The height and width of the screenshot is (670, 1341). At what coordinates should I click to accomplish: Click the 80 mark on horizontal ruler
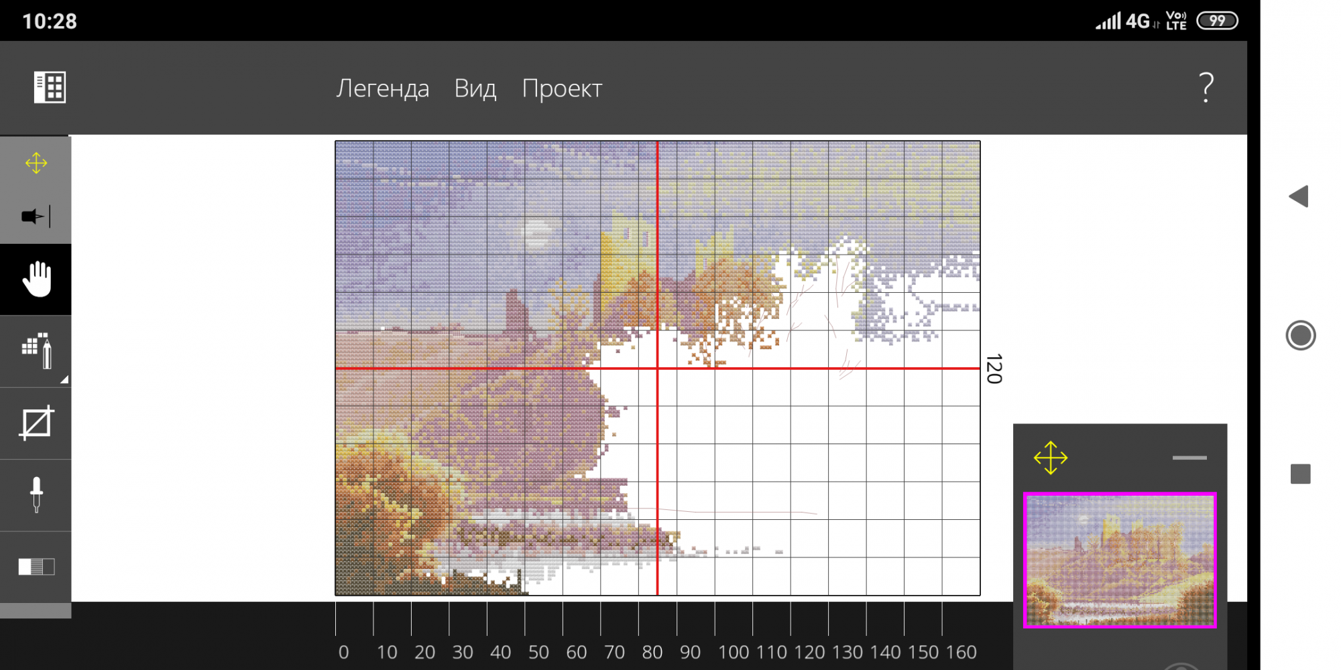(x=652, y=652)
